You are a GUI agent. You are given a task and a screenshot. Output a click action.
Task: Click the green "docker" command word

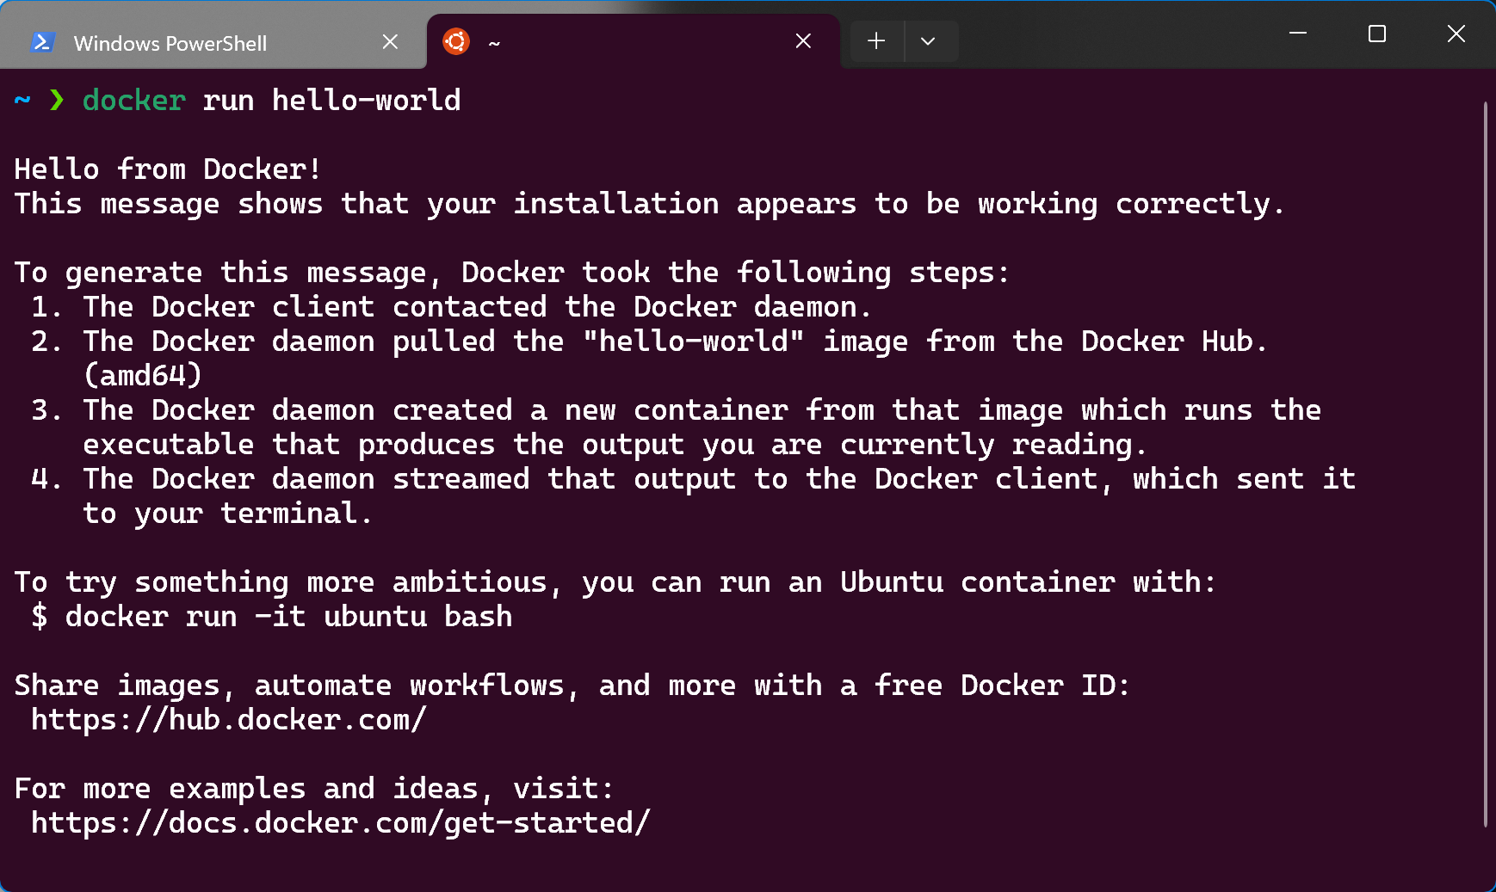pyautogui.click(x=134, y=101)
